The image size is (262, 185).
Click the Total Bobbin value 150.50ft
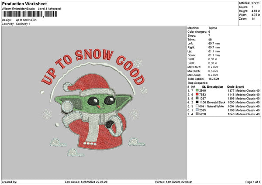click(x=214, y=79)
